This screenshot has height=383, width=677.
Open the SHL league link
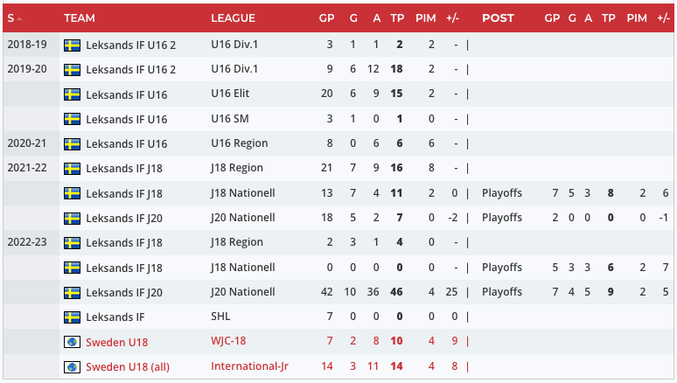pos(221,317)
